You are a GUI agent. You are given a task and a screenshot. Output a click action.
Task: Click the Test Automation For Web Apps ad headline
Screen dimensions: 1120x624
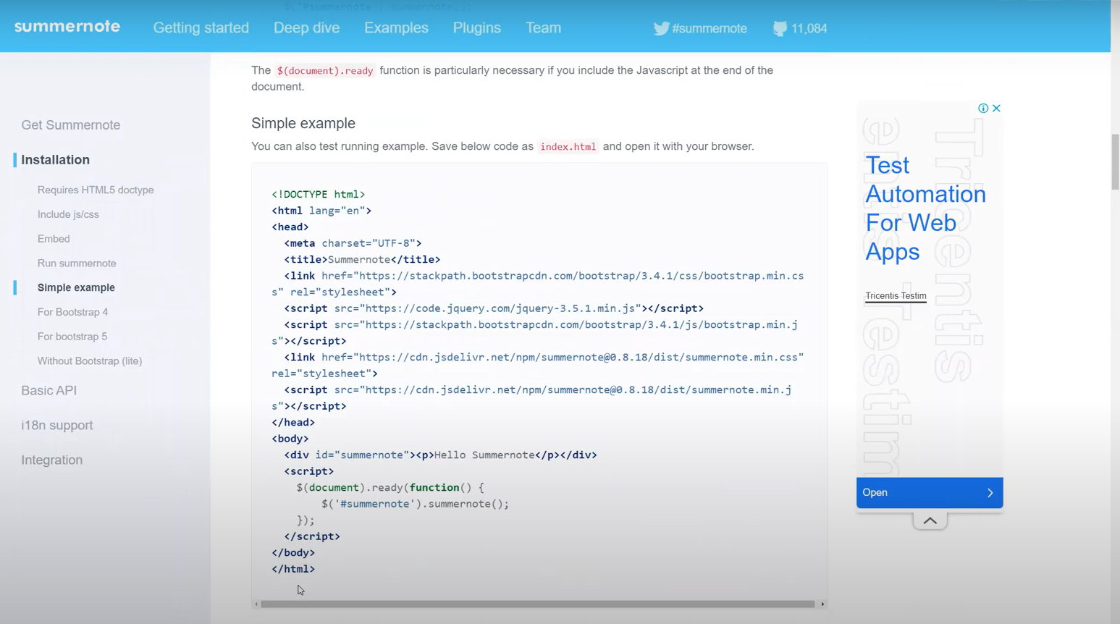tap(925, 208)
